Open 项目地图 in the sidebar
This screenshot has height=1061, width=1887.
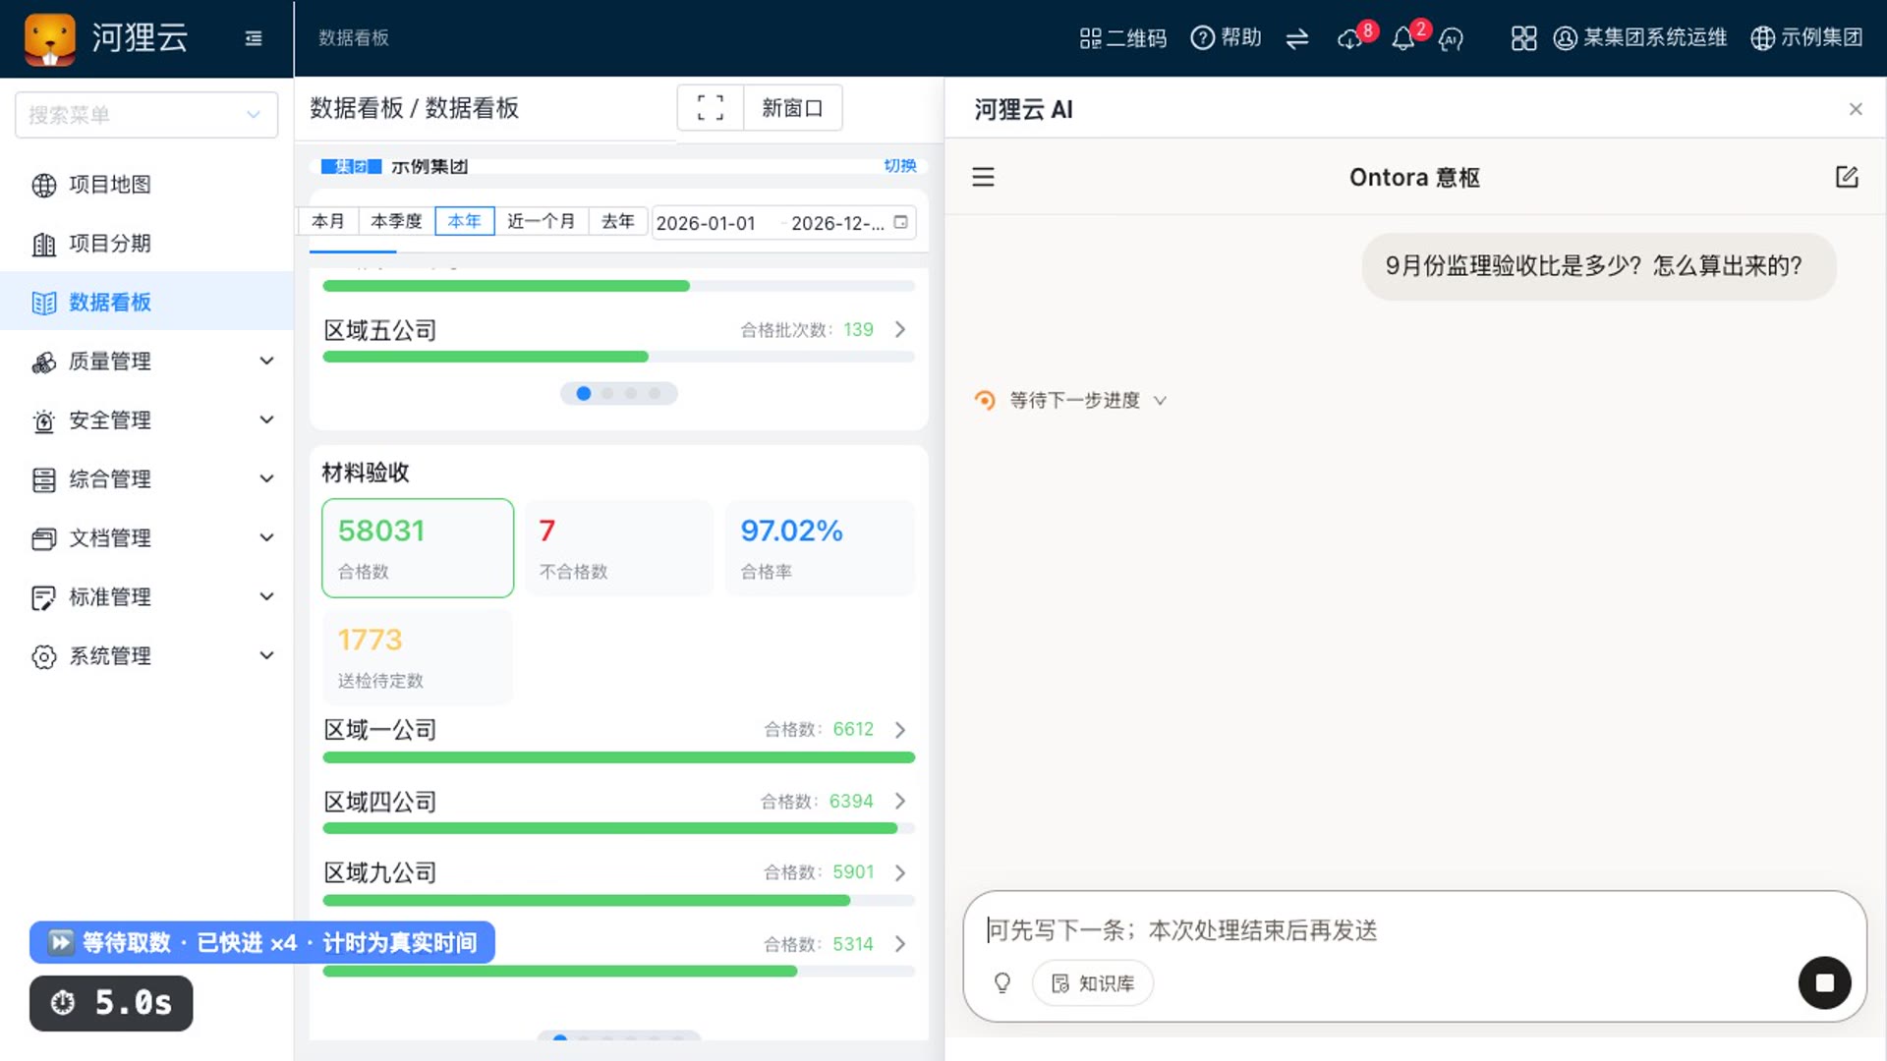tap(147, 185)
